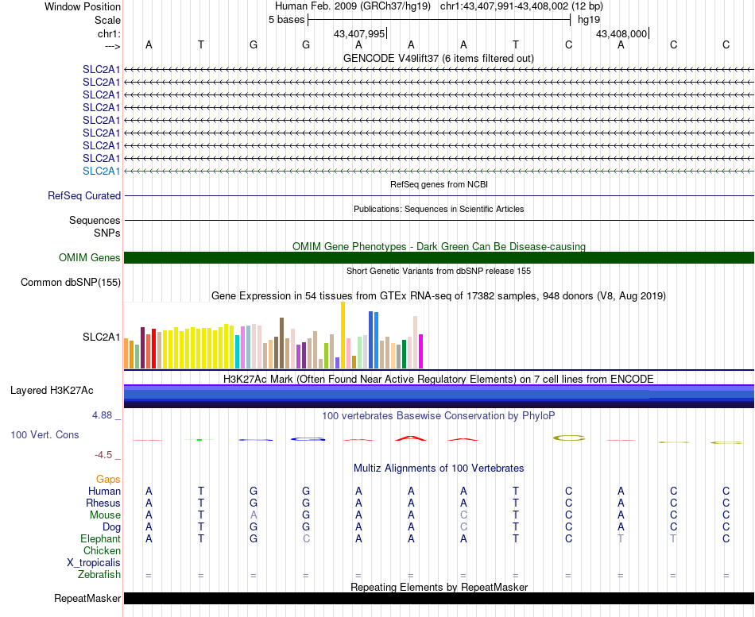Click the Sequences track label

[x=95, y=221]
